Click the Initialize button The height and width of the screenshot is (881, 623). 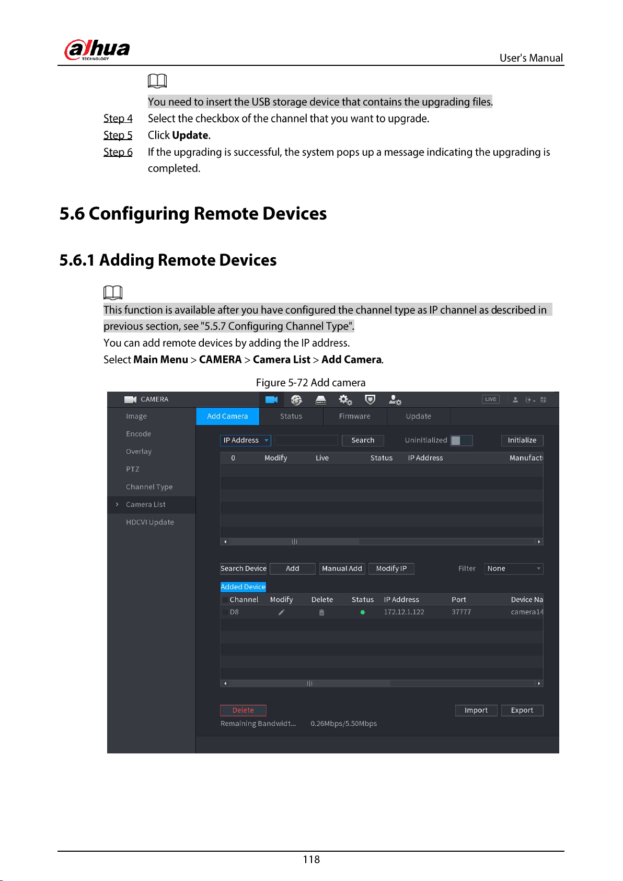(522, 440)
